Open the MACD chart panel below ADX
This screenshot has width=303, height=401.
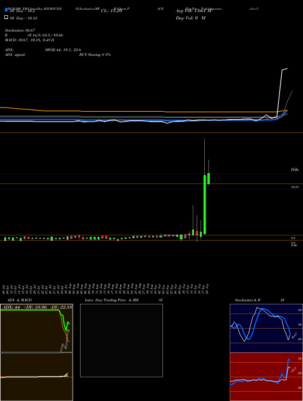pos(36,377)
